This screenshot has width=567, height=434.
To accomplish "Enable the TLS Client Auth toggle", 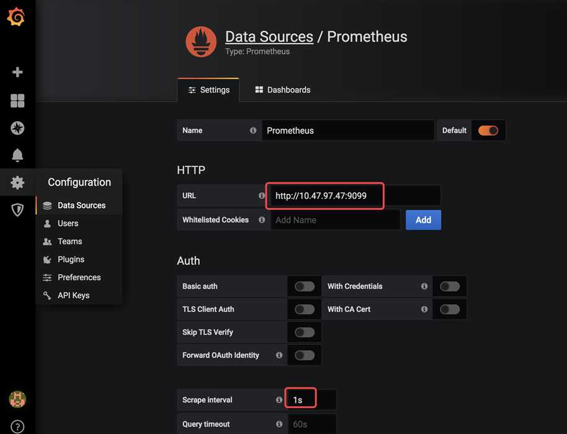I will click(305, 309).
